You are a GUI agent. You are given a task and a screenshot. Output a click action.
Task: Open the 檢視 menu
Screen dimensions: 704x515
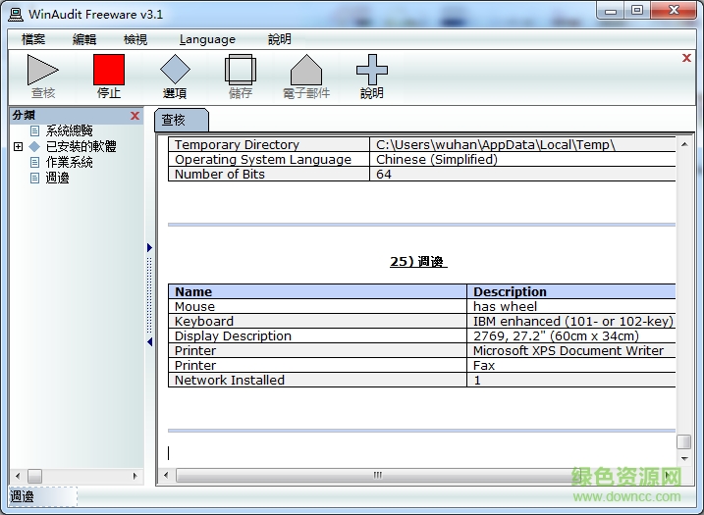(135, 39)
